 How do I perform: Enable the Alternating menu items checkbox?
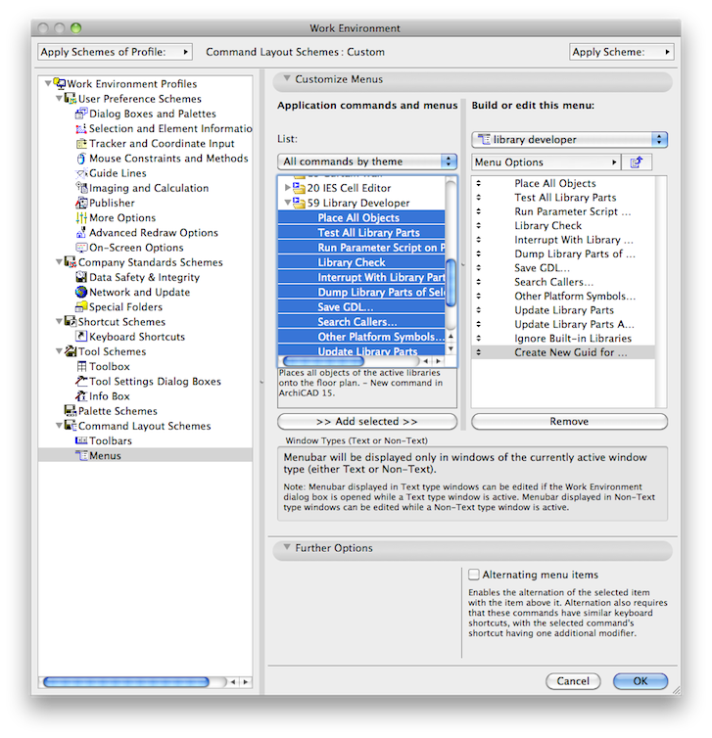pos(474,575)
